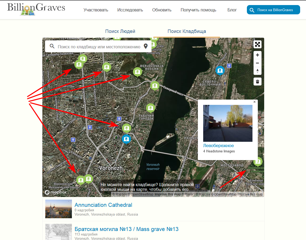Close the Левобережное popup
The width and height of the screenshot is (306, 240).
click(x=255, y=102)
